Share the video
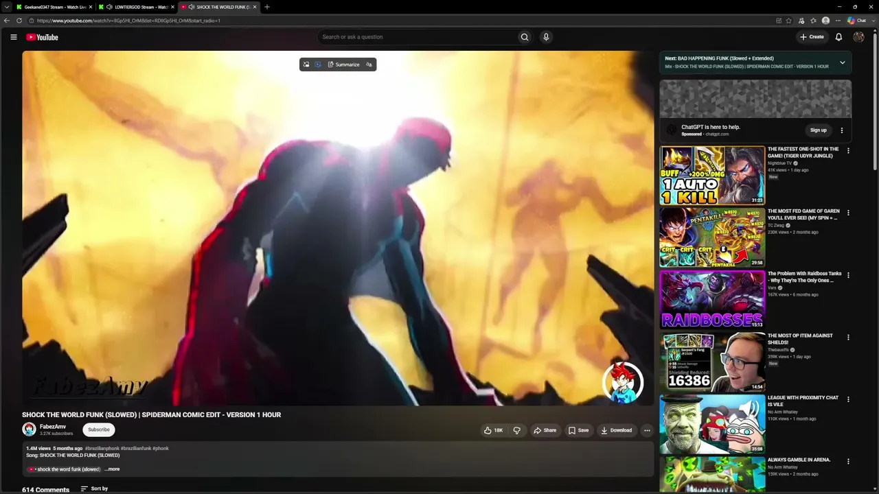879x494 pixels. click(545, 430)
